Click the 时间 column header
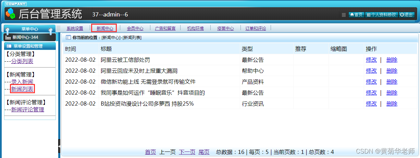This screenshot has width=420, height=158. click(71, 49)
